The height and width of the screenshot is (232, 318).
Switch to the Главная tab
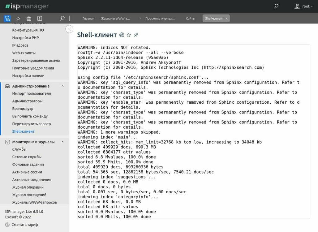tap(88, 19)
